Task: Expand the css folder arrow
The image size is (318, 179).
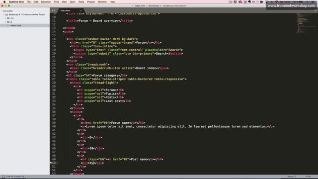Action: pos(5,18)
